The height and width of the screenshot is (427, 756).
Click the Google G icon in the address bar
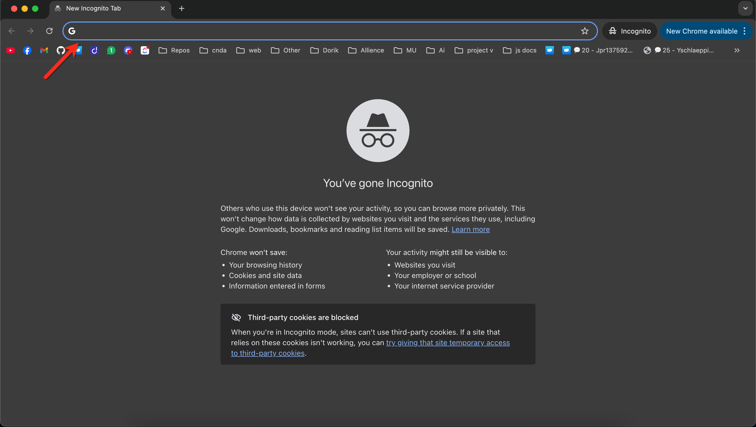(72, 31)
